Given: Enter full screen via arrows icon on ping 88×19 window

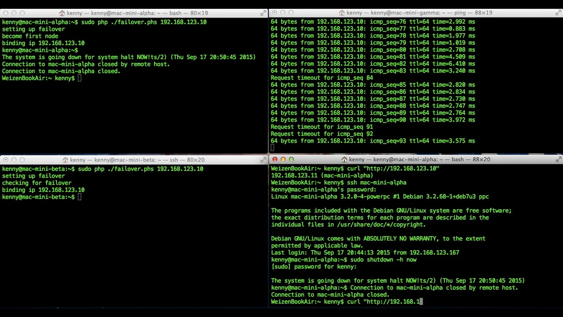Looking at the screenshot, I should (559, 13).
